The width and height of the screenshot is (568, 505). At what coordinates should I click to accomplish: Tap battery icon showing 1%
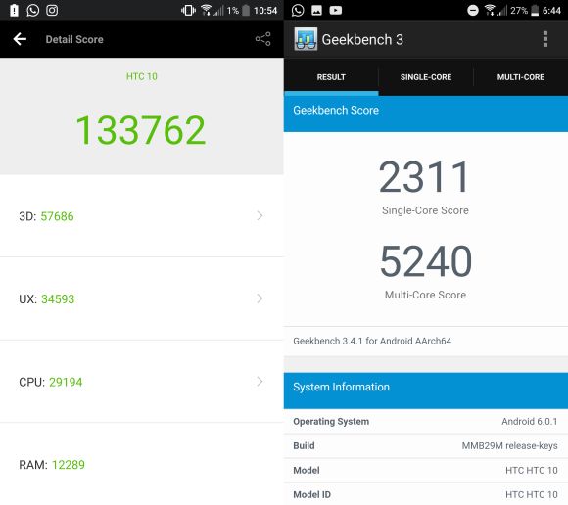246,10
